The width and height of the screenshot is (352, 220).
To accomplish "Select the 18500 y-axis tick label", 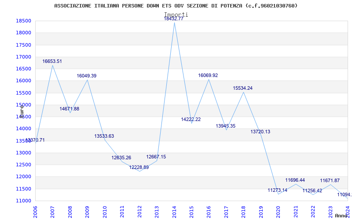I will [x=23, y=21].
